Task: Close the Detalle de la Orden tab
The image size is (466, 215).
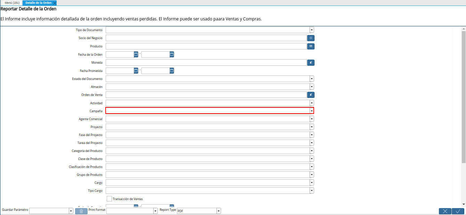Action: click(55, 3)
